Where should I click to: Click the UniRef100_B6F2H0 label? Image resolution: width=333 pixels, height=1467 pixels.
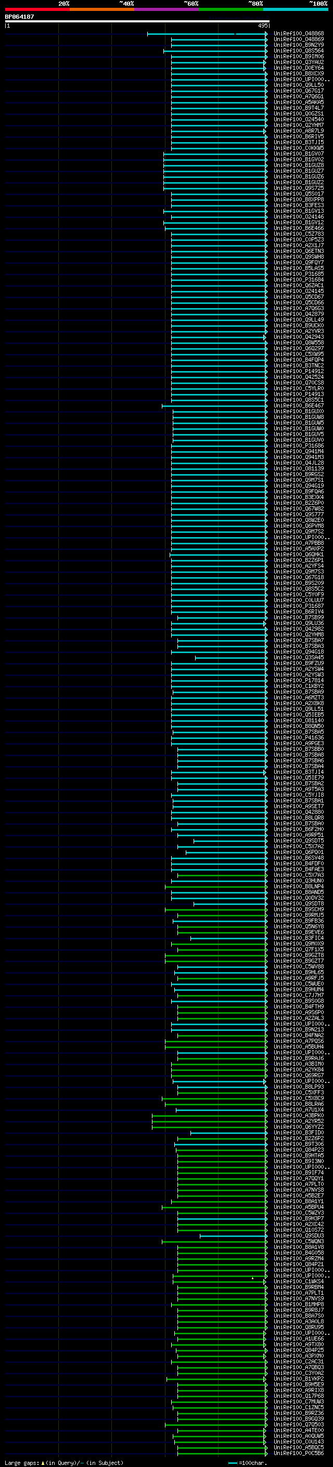tap(299, 828)
